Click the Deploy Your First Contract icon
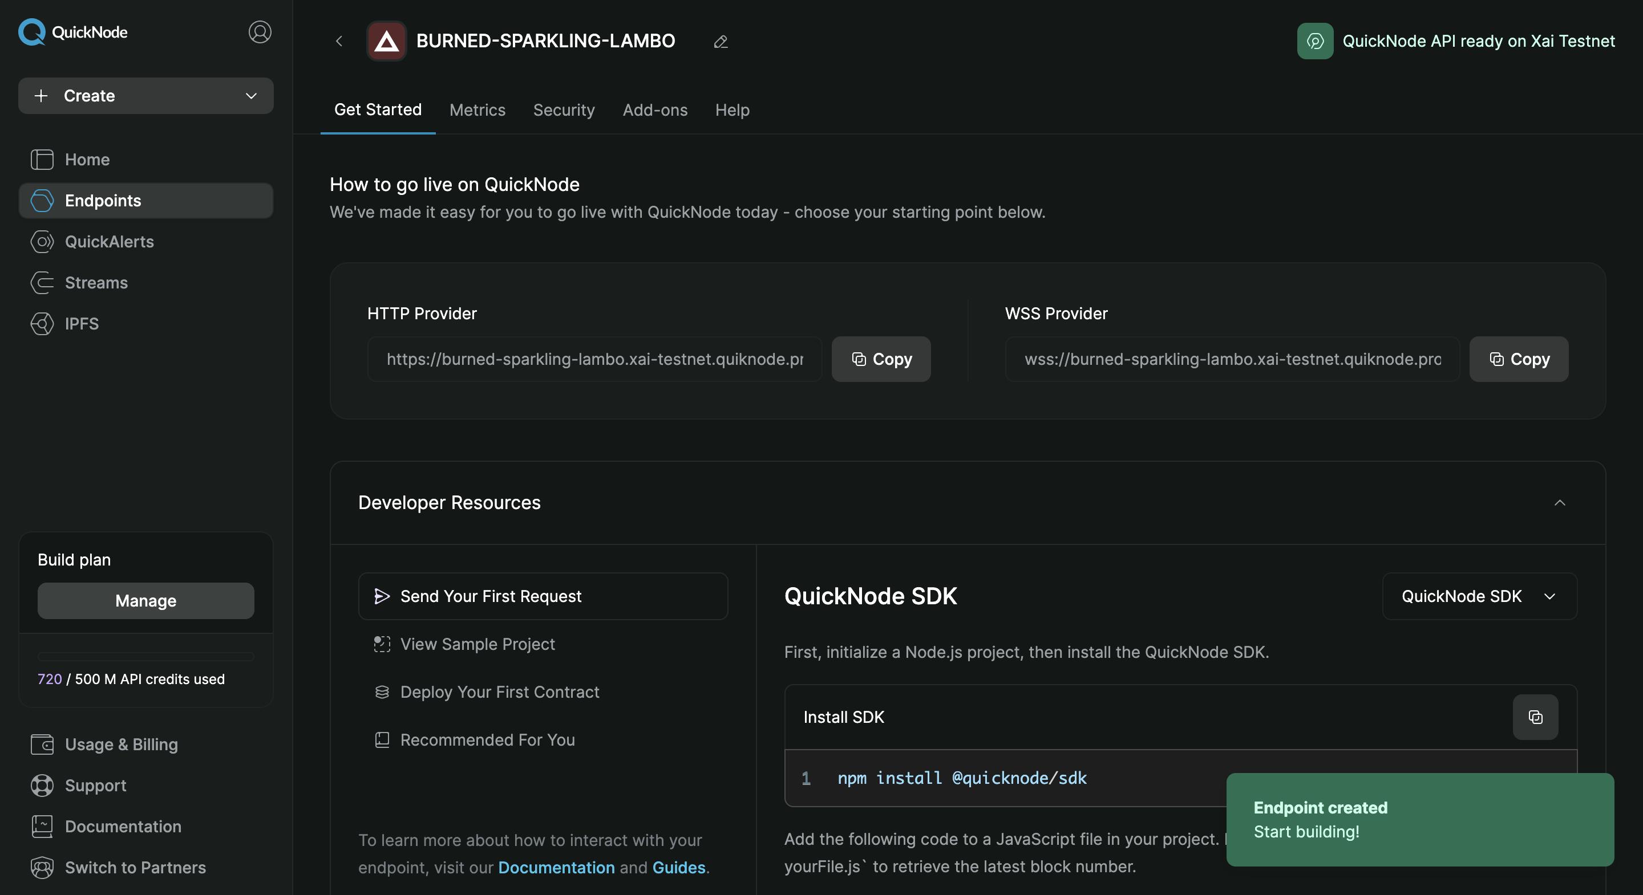1643x895 pixels. click(x=382, y=691)
